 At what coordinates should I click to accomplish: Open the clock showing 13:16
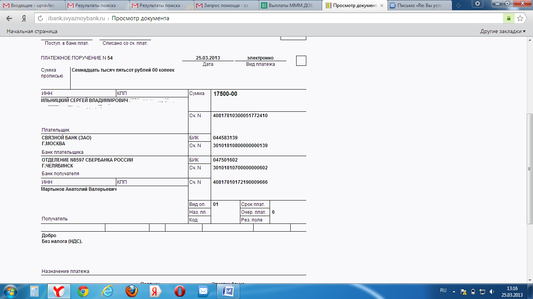pos(512,291)
